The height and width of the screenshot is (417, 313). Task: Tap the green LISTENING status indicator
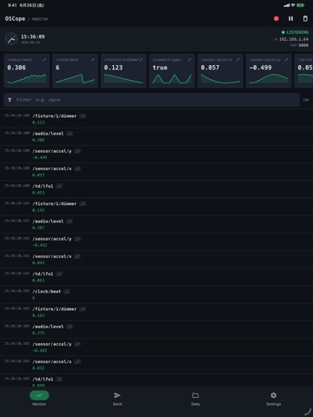(295, 32)
